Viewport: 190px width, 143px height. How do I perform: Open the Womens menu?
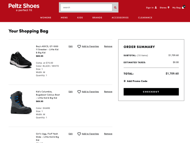46,18
